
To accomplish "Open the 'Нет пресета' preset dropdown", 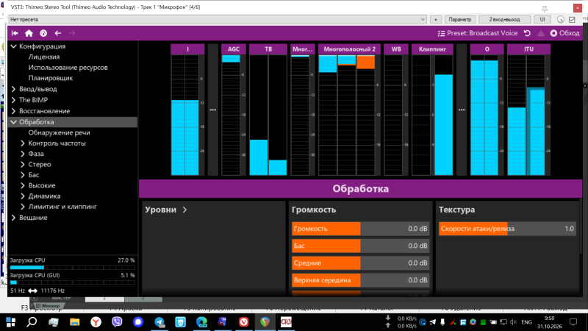I will tap(218, 20).
